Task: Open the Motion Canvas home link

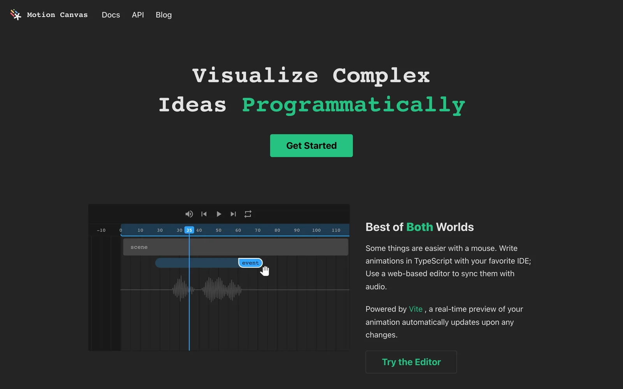Action: tap(49, 15)
